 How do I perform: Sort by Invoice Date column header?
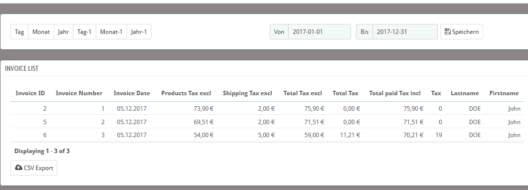point(132,93)
